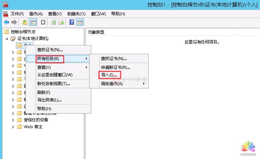Choose 导入(I)... from the submenu

(x=109, y=75)
